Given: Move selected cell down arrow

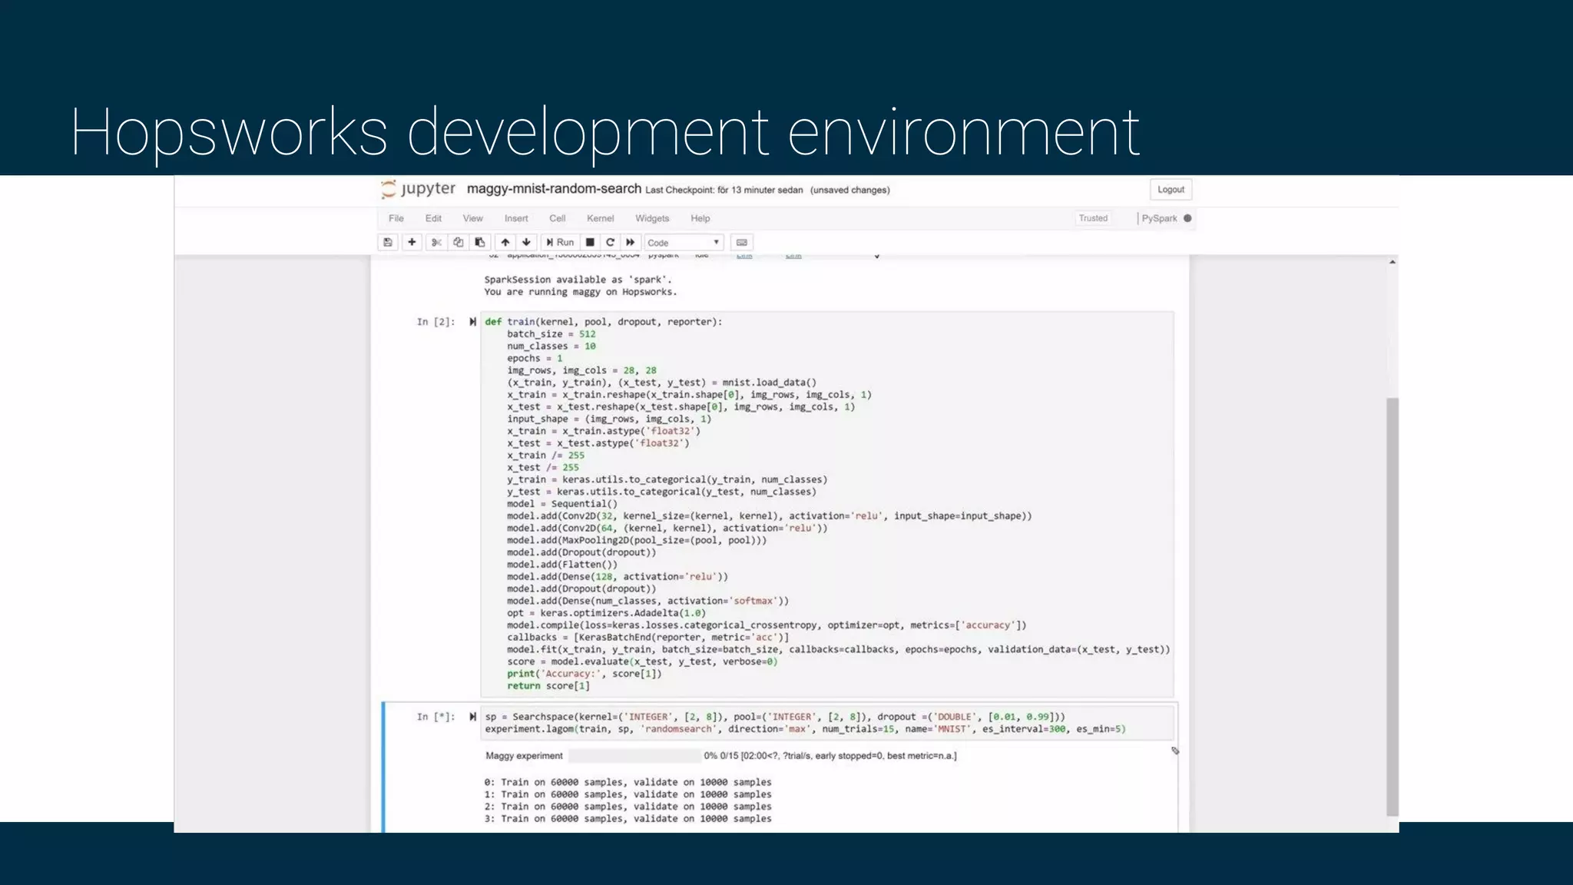Looking at the screenshot, I should point(526,242).
